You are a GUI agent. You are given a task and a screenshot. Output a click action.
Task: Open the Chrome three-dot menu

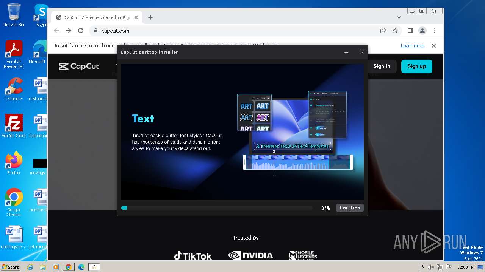tap(435, 31)
